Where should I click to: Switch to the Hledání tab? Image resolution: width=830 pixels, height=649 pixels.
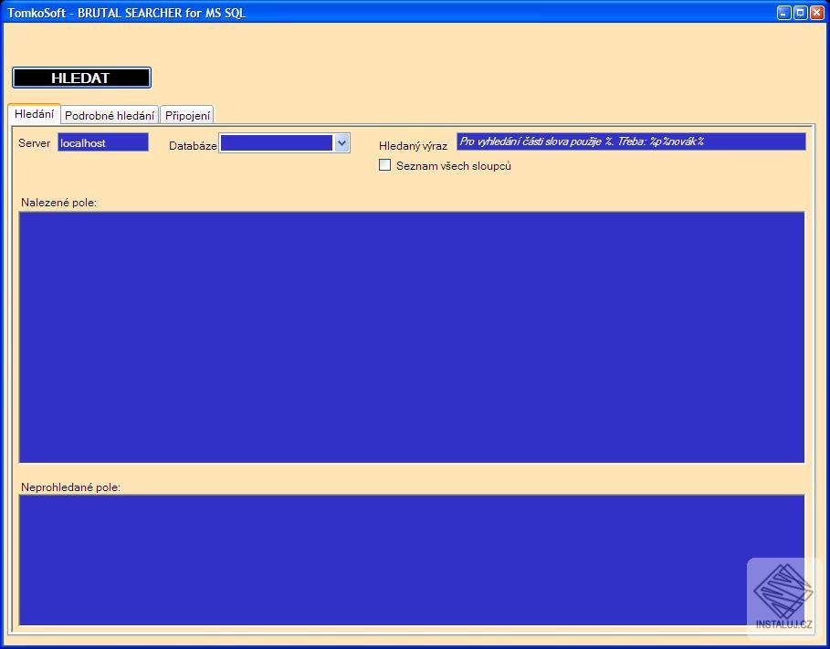(x=35, y=114)
